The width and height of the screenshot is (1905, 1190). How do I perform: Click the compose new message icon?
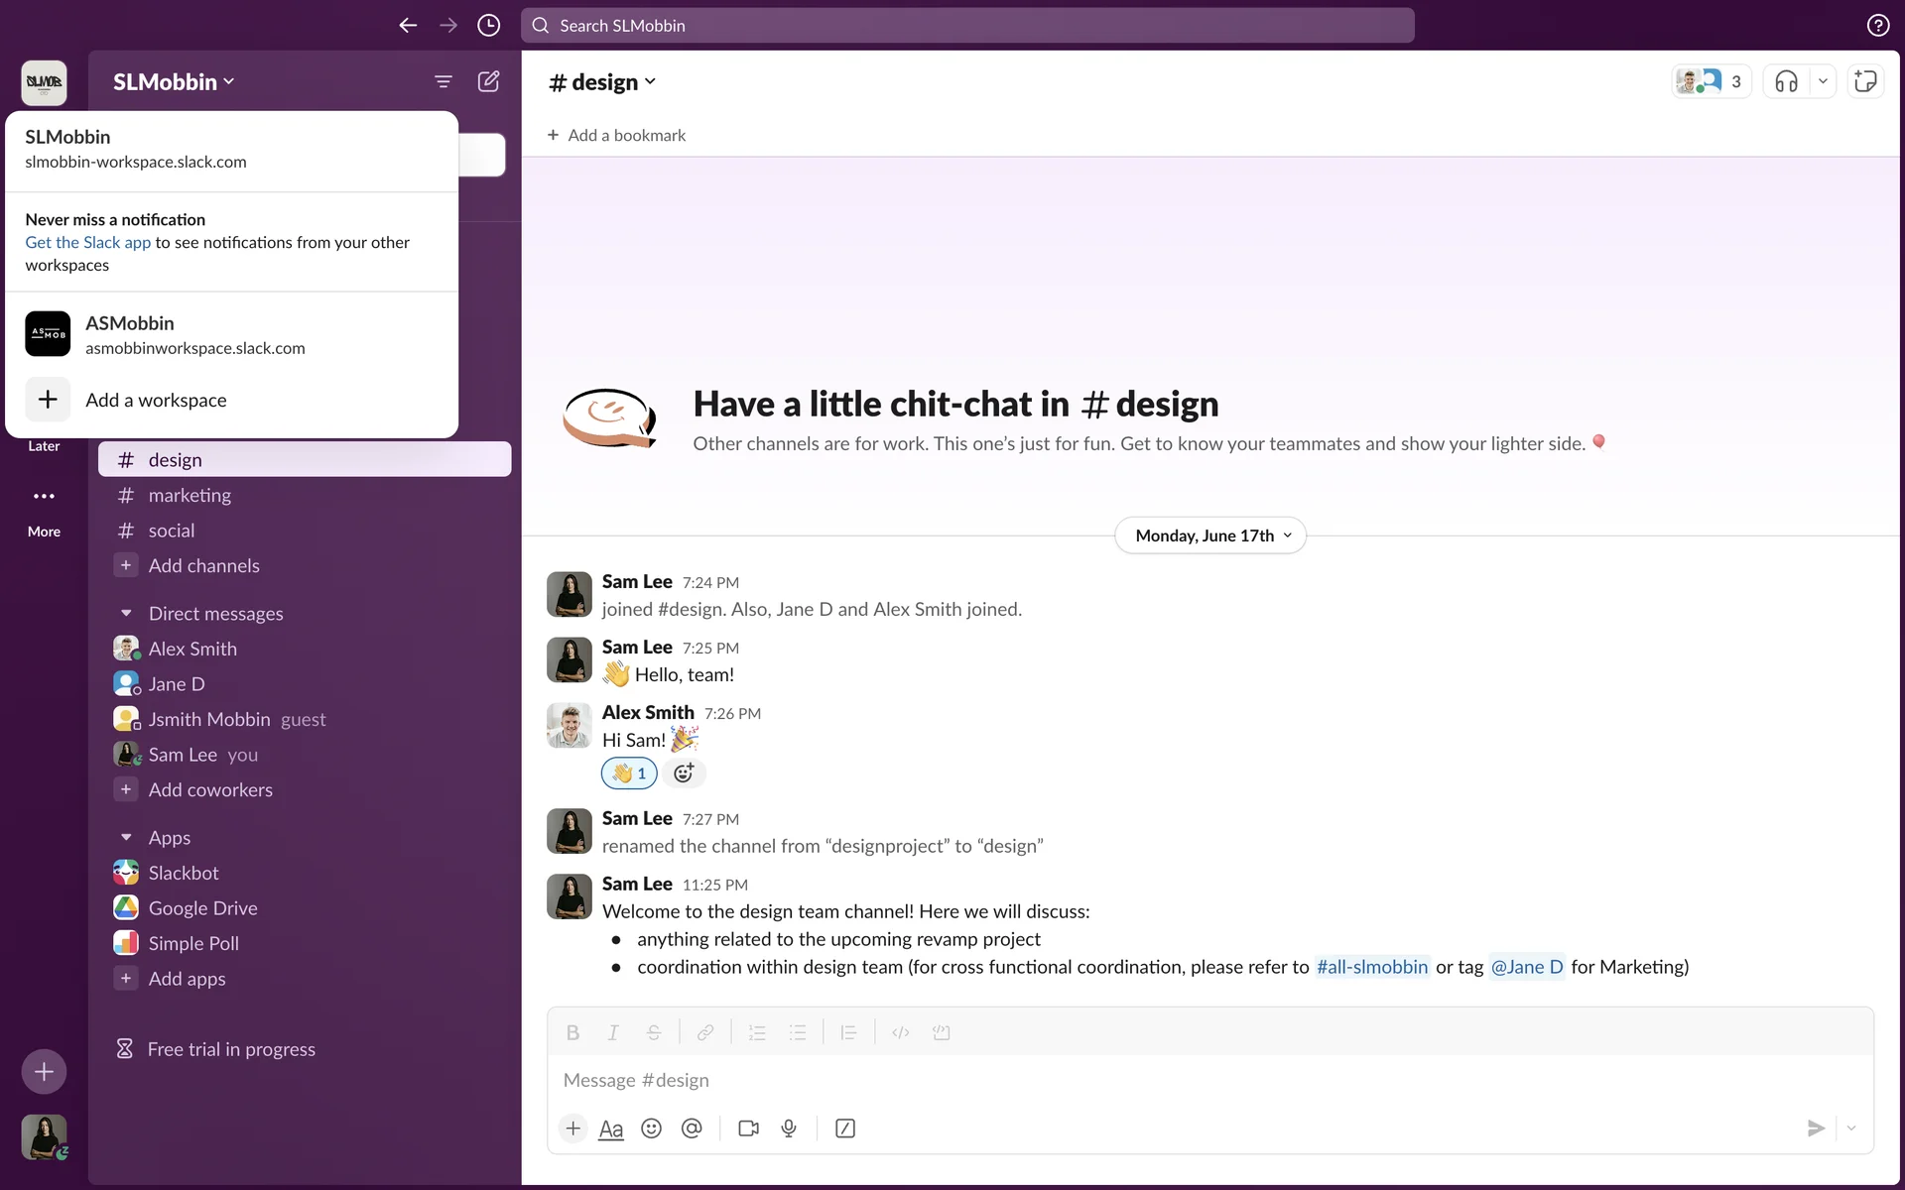click(x=488, y=81)
